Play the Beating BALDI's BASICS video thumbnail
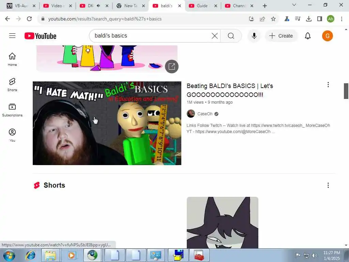The height and width of the screenshot is (262, 349). coord(107,123)
